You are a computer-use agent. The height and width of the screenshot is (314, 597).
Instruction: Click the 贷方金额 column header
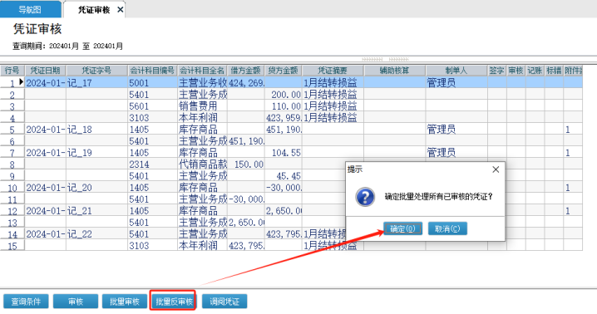(x=283, y=71)
